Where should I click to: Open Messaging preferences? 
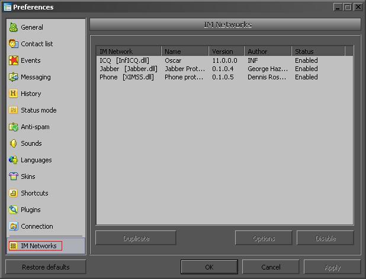(x=46, y=77)
